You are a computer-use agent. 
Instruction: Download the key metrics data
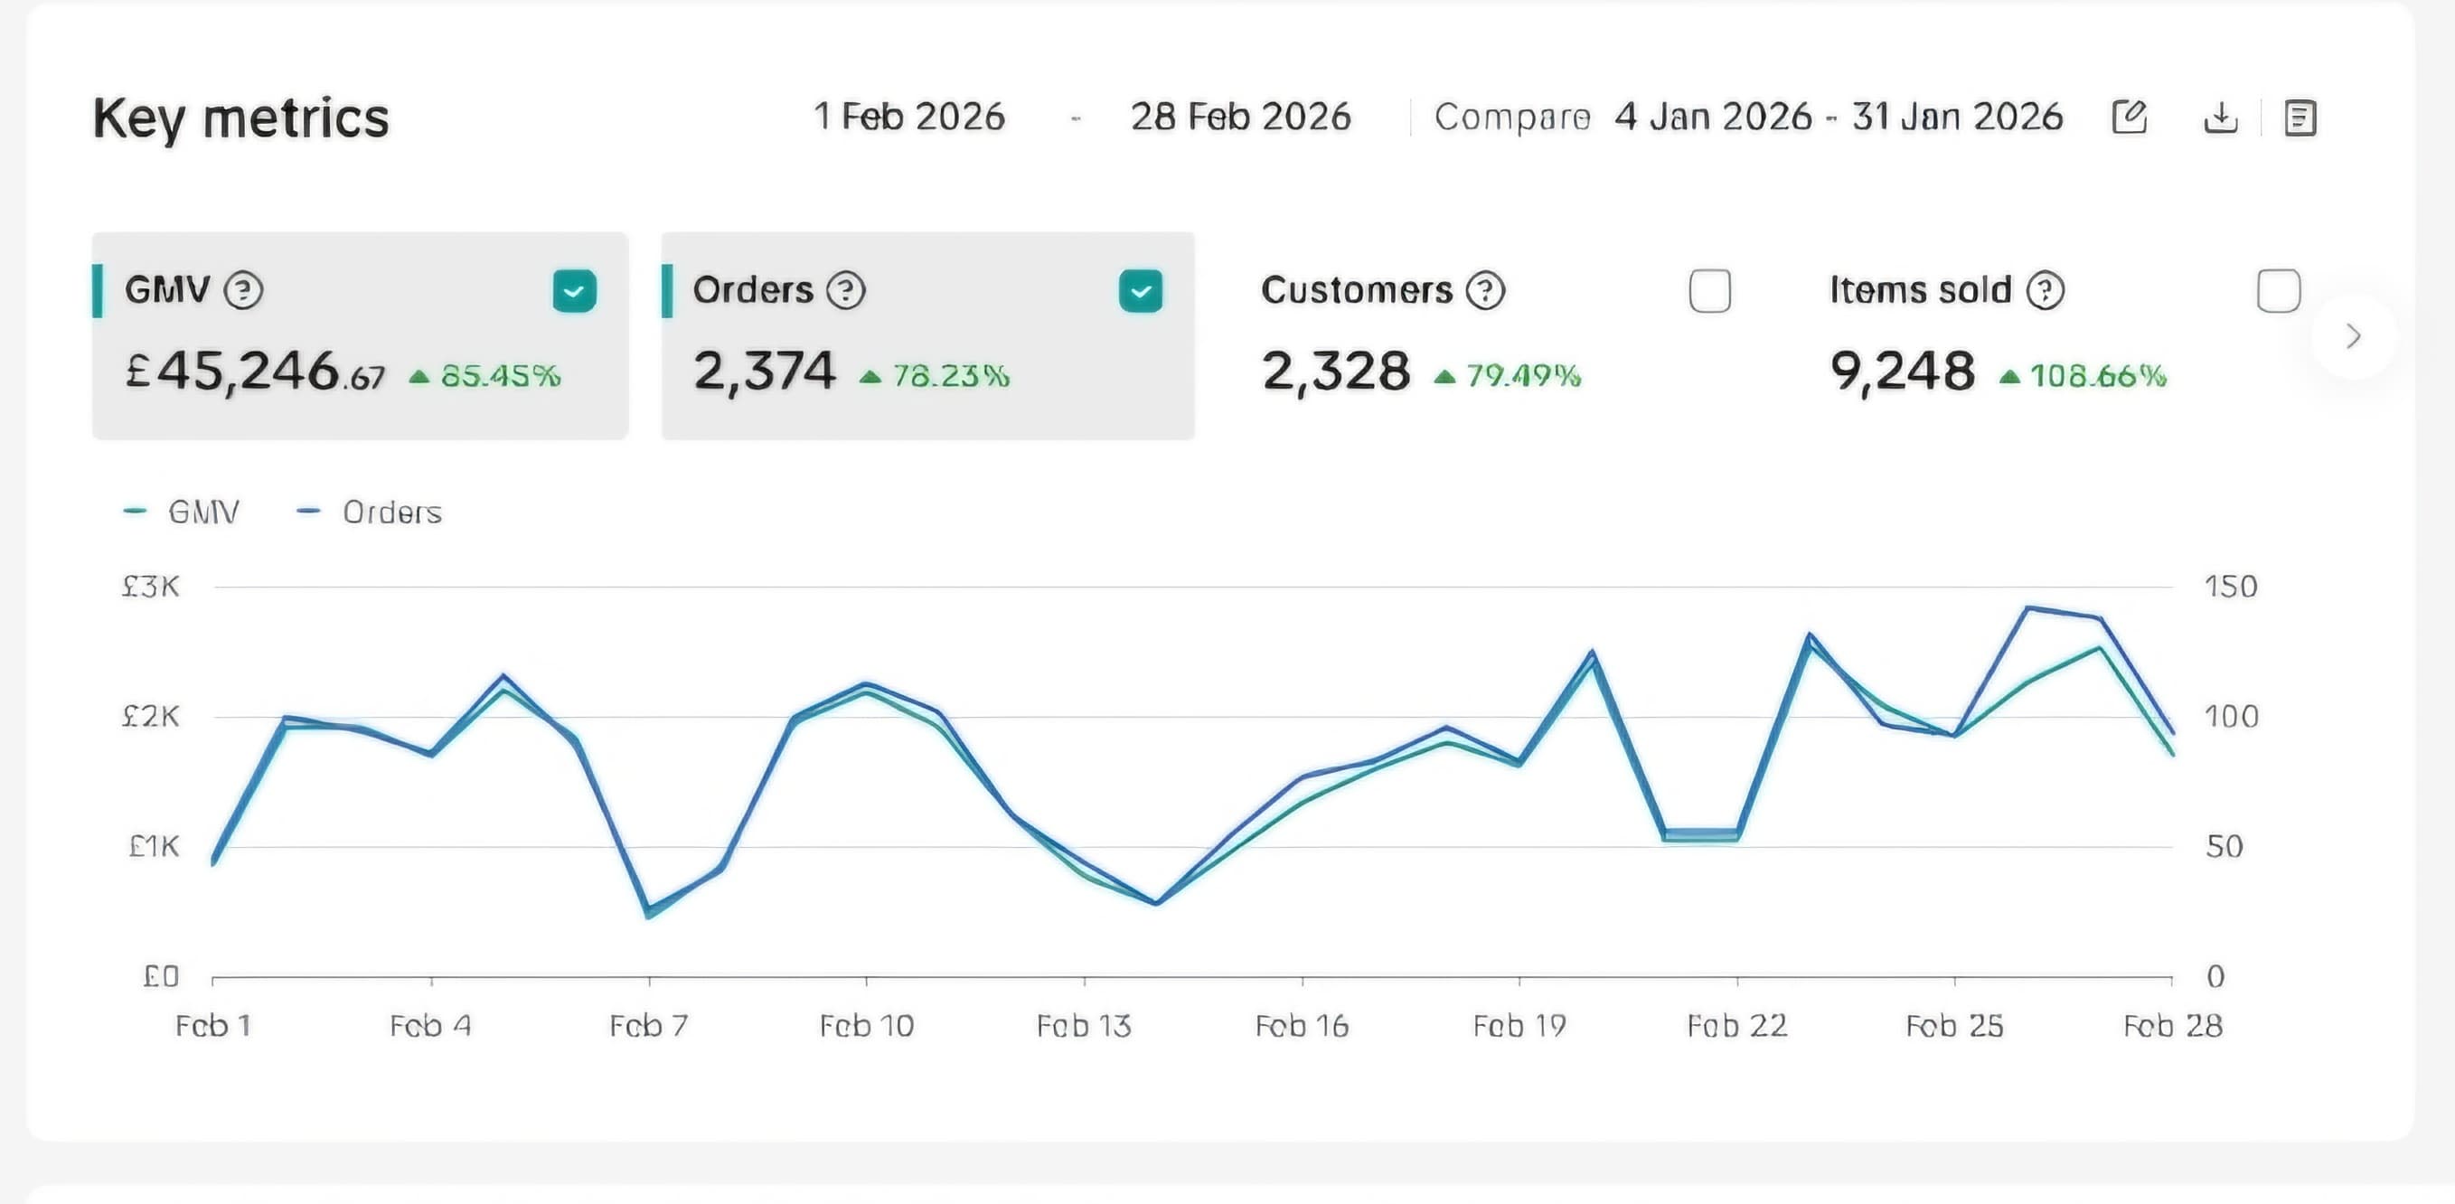[x=2221, y=118]
